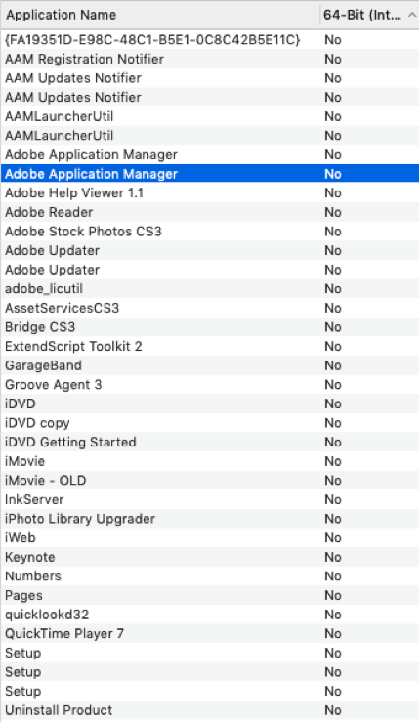The image size is (419, 722).
Task: Select the Groove Agent 3 row
Action: coord(209,385)
